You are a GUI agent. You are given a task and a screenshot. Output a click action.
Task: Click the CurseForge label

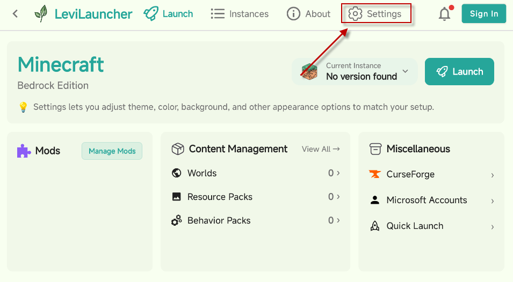click(x=410, y=174)
